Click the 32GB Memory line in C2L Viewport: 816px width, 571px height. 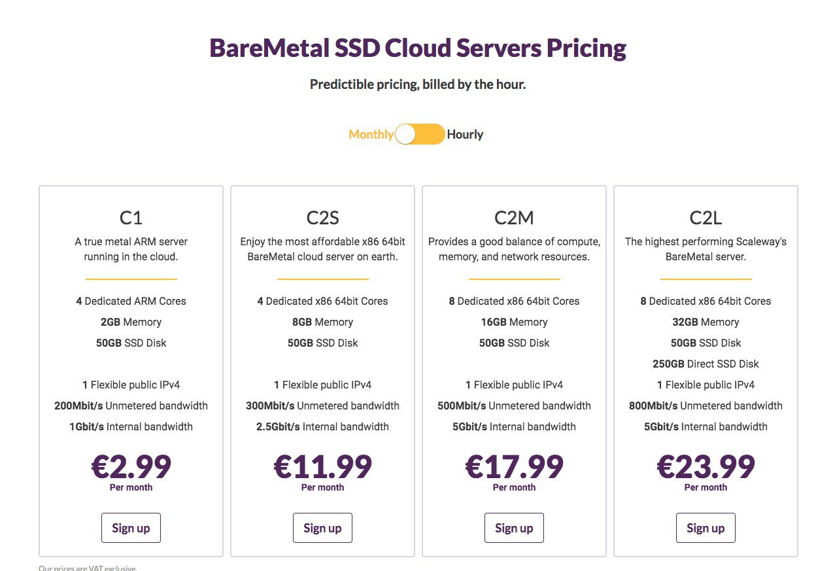[705, 322]
